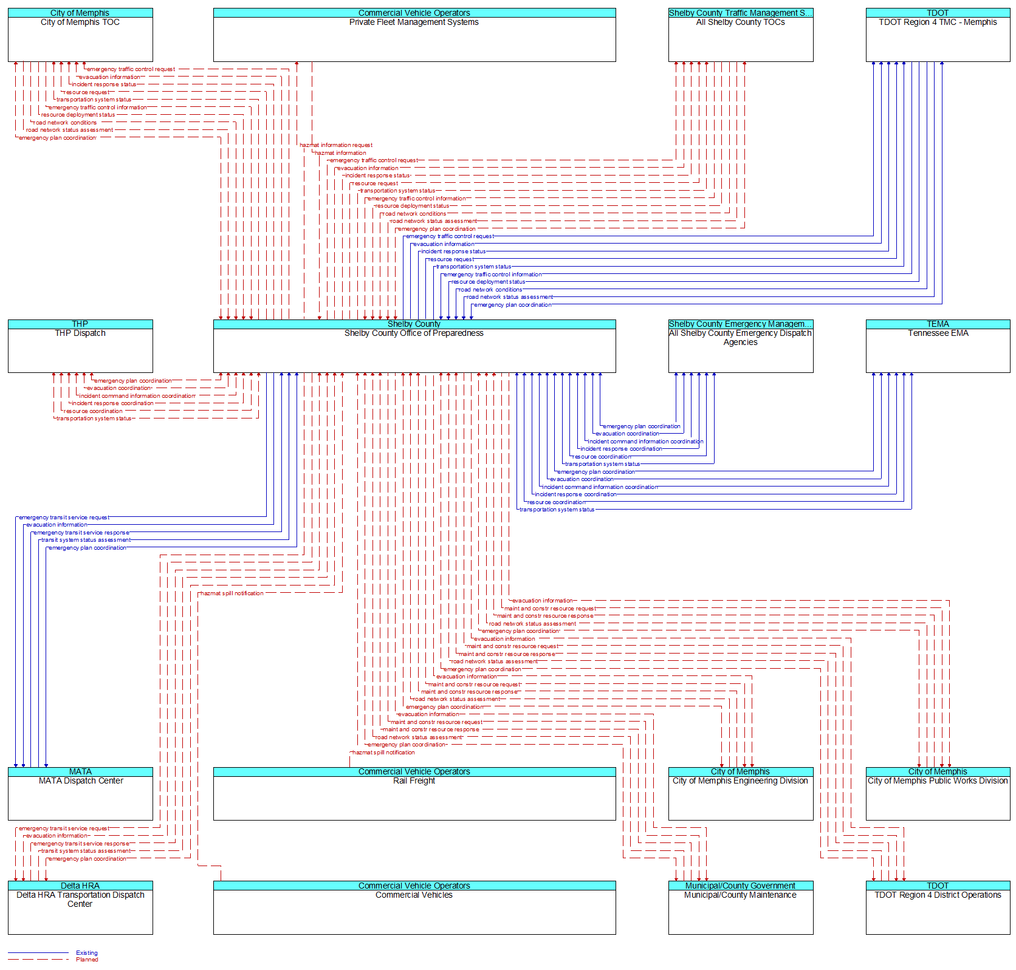Click the Commercial Vehicles node
The width and height of the screenshot is (1016, 970).
[x=414, y=908]
